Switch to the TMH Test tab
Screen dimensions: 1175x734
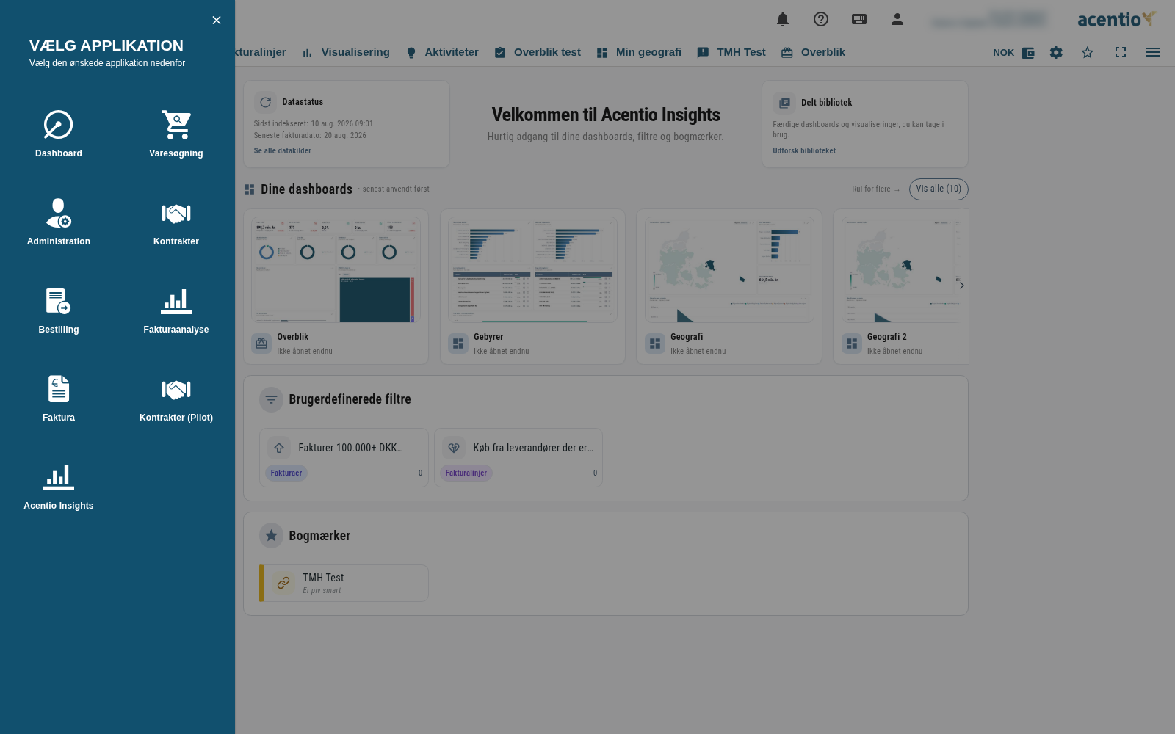point(731,53)
